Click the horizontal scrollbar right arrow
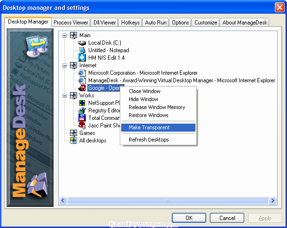This screenshot has height=228, width=287. pyautogui.click(x=272, y=201)
